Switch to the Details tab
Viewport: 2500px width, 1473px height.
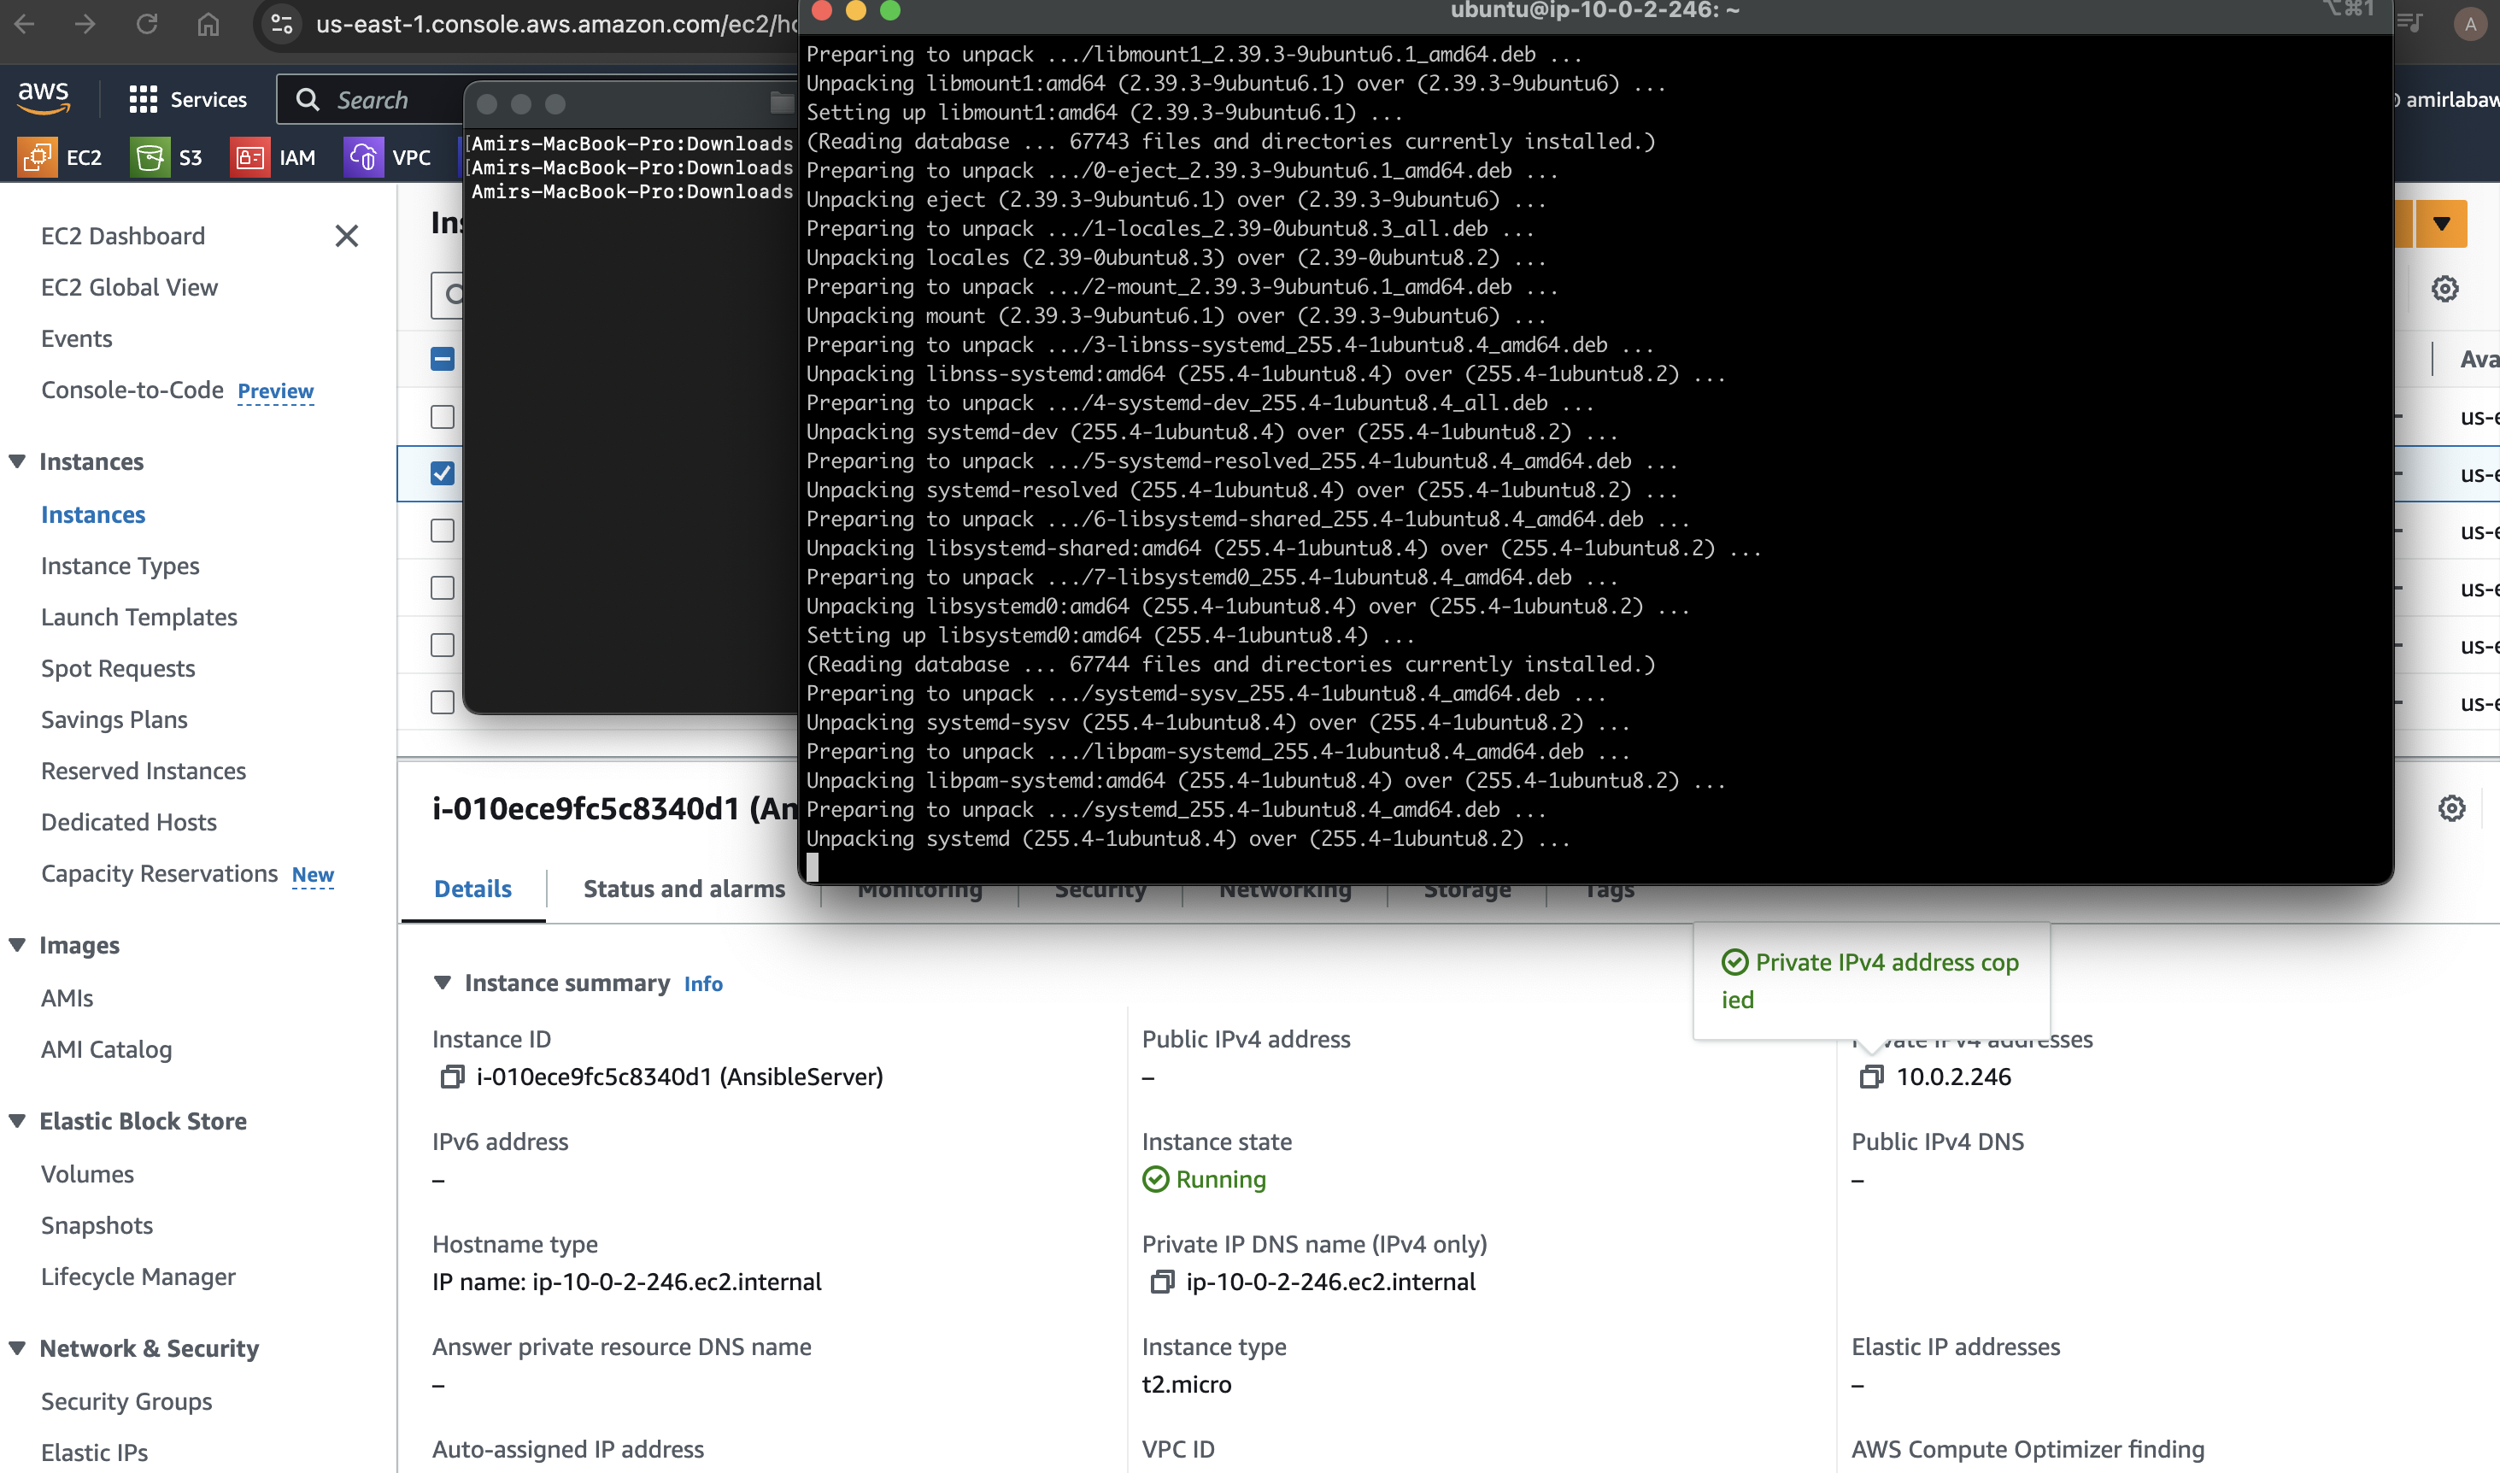[x=472, y=889]
